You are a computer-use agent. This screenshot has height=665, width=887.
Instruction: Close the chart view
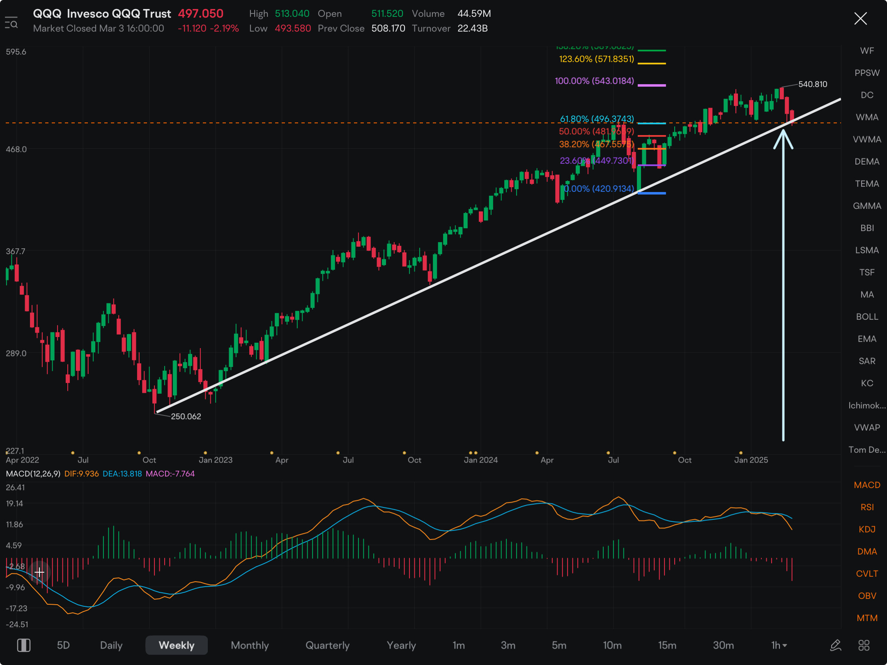pos(860,18)
